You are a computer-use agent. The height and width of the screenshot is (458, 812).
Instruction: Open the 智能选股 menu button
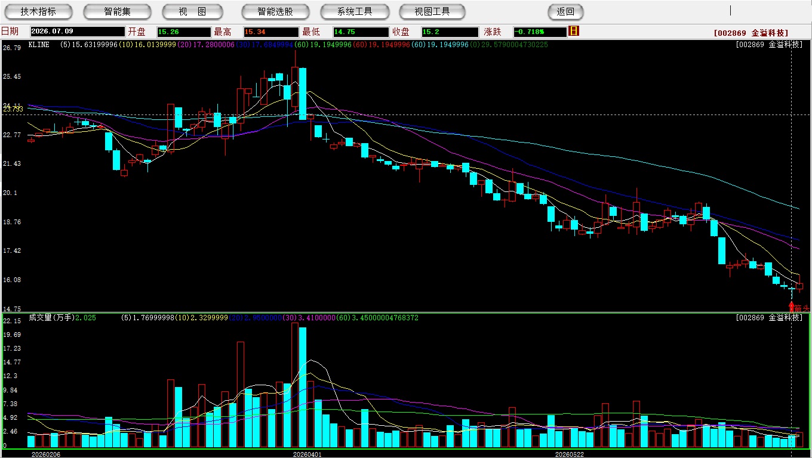(275, 12)
